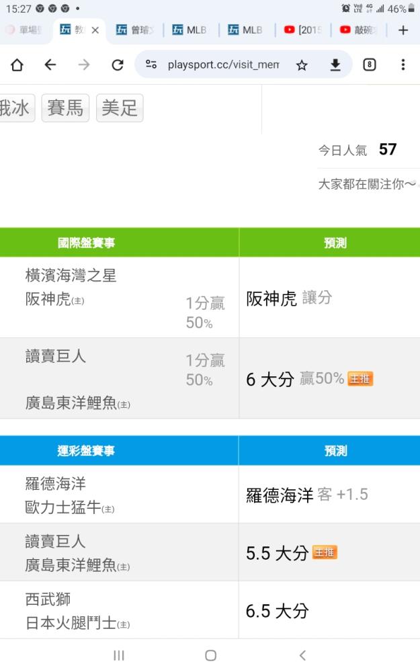Select the 賽馬 category button
The image size is (420, 672).
coord(65,108)
